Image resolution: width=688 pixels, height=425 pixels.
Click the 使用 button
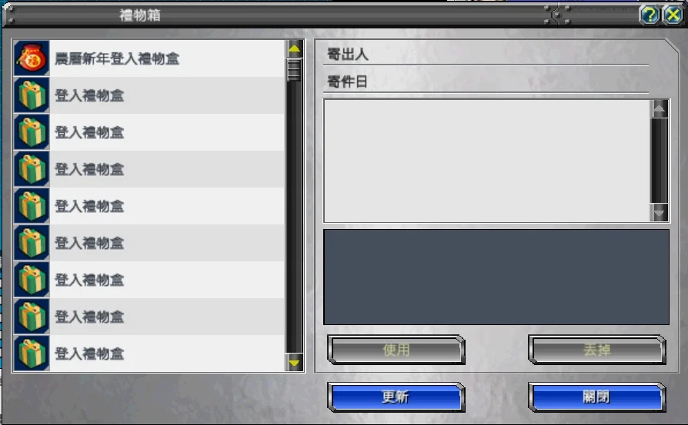(x=396, y=350)
